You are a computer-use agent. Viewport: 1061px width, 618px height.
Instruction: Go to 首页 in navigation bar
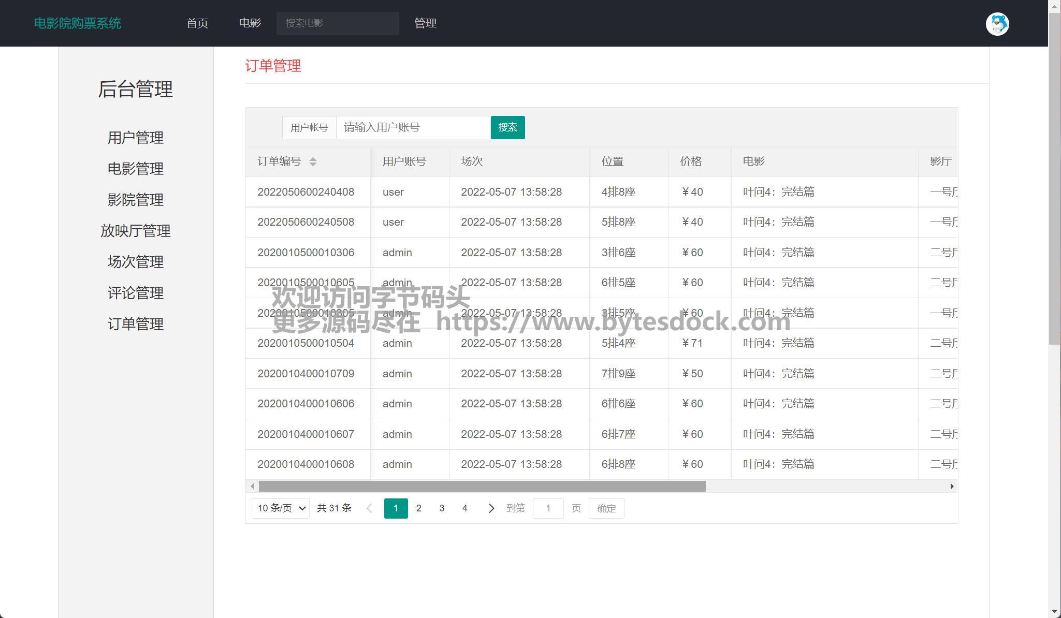click(x=197, y=23)
